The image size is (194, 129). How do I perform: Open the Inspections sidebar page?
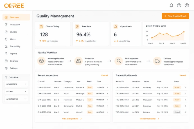pos(15,25)
